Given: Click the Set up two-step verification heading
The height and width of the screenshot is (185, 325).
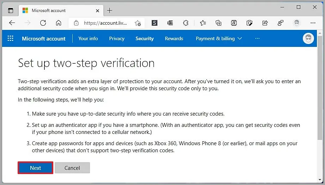Looking at the screenshot, I should pos(86,63).
